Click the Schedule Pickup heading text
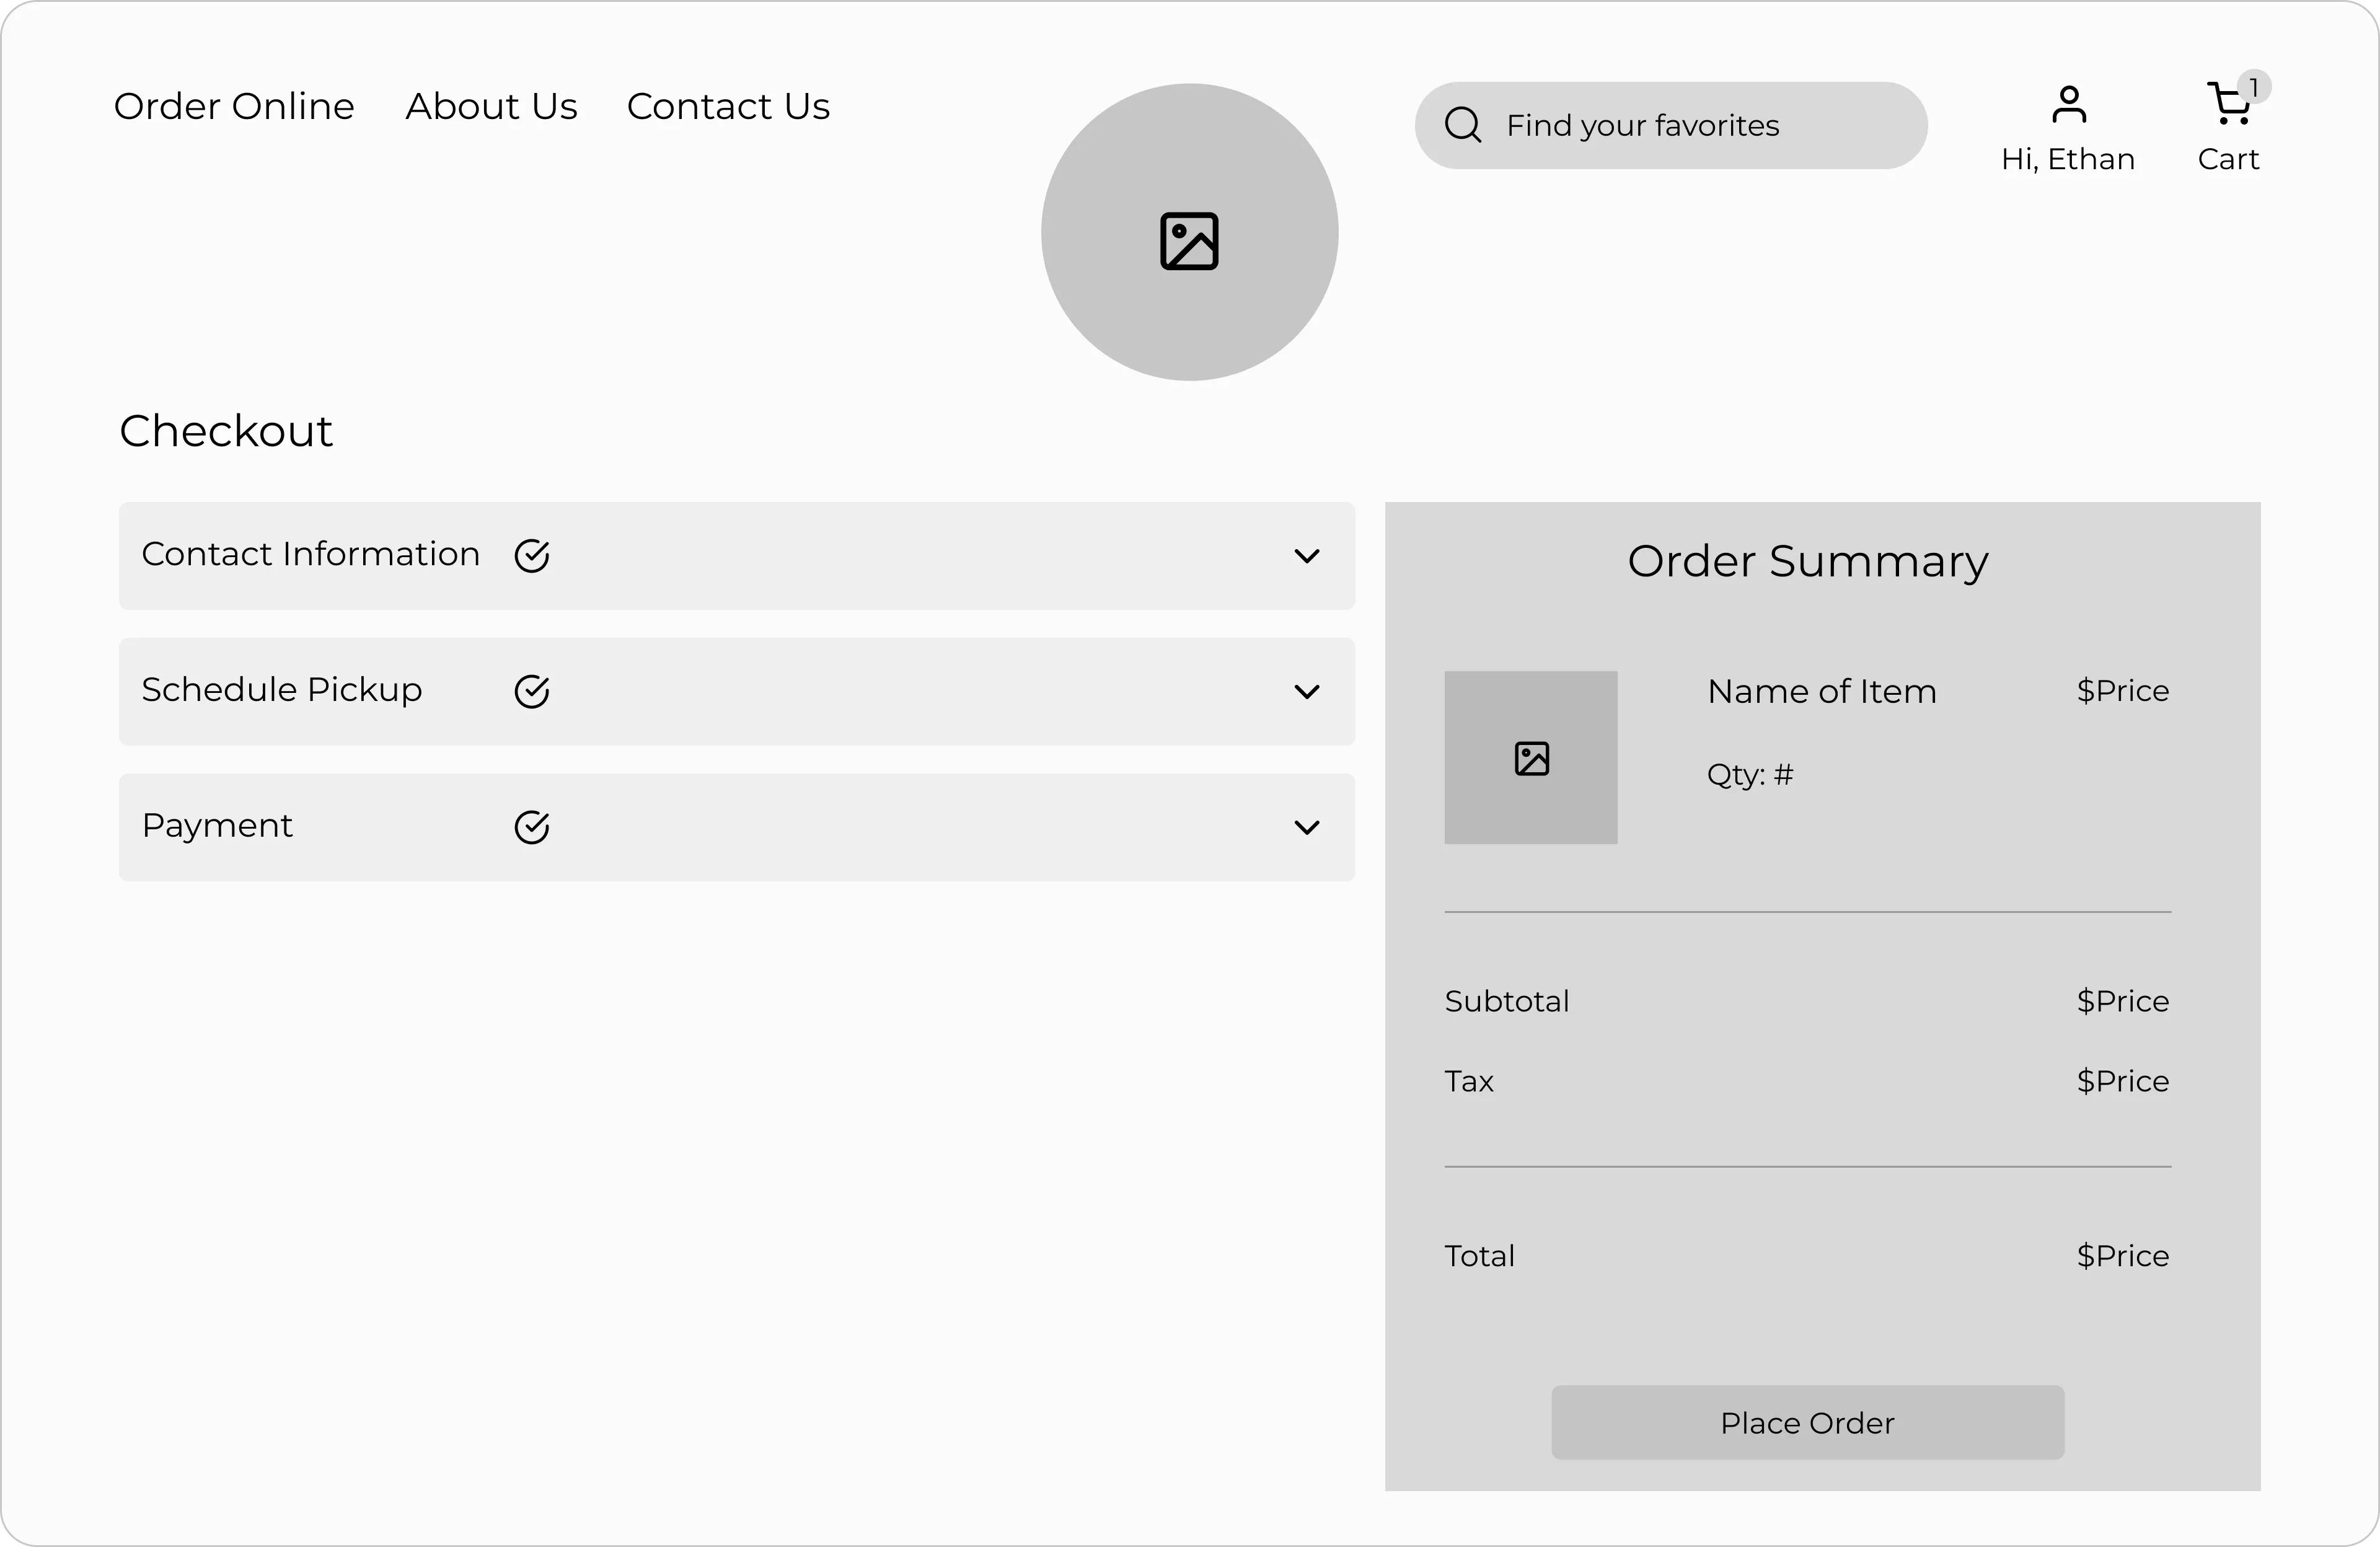2380x1547 pixels. (x=282, y=690)
